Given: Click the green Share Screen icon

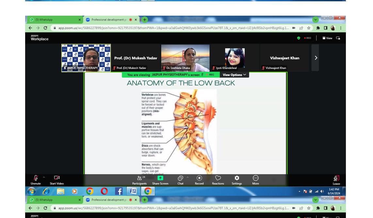Looking at the screenshot, I should pyautogui.click(x=160, y=178).
